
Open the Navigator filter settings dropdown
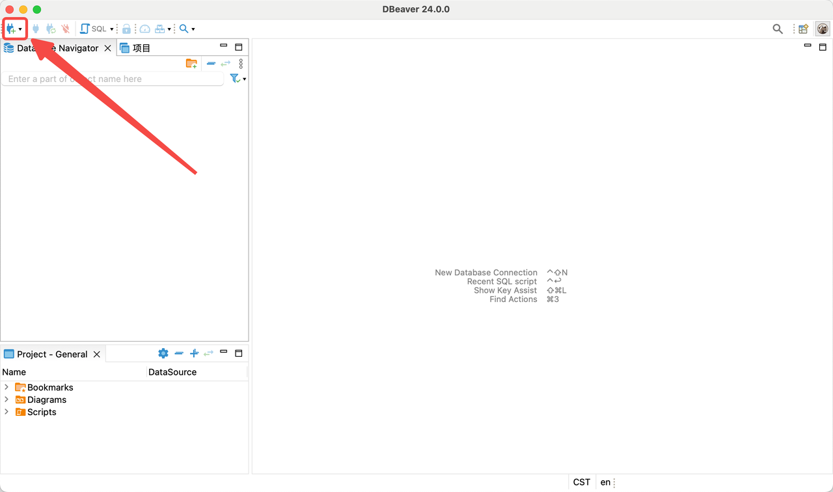[x=244, y=79]
